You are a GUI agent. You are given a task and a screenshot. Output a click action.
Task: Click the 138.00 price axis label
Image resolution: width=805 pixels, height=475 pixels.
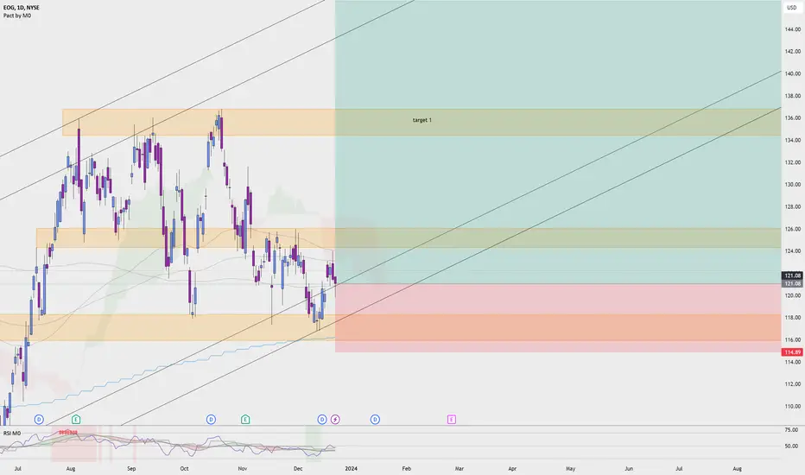pyautogui.click(x=793, y=96)
